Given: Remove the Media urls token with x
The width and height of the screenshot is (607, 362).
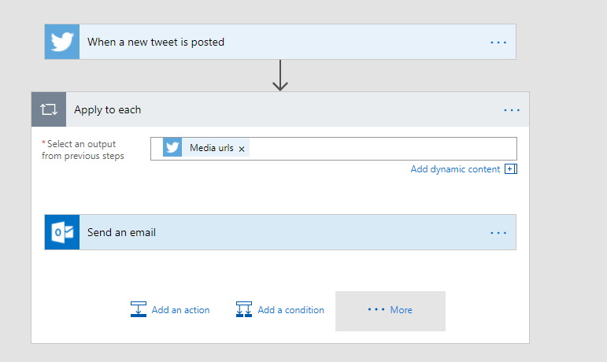Looking at the screenshot, I should (x=242, y=149).
